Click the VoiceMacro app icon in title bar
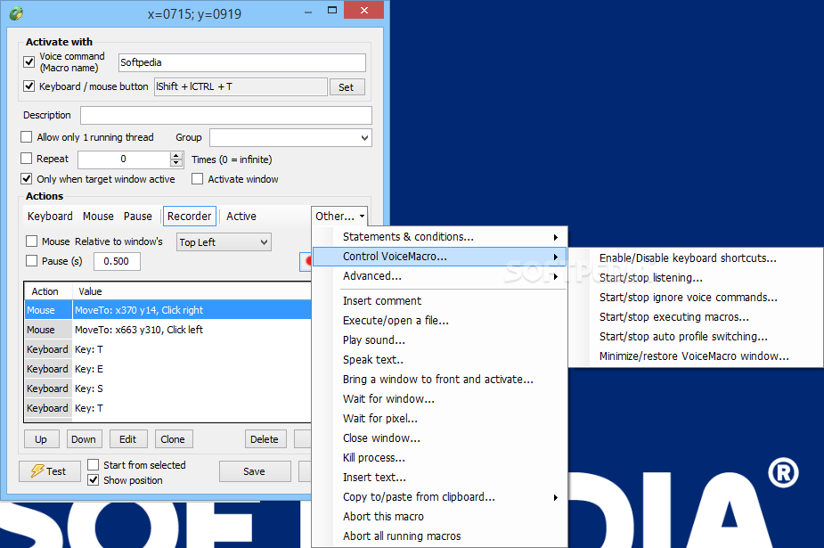The width and height of the screenshot is (824, 548). pyautogui.click(x=16, y=12)
